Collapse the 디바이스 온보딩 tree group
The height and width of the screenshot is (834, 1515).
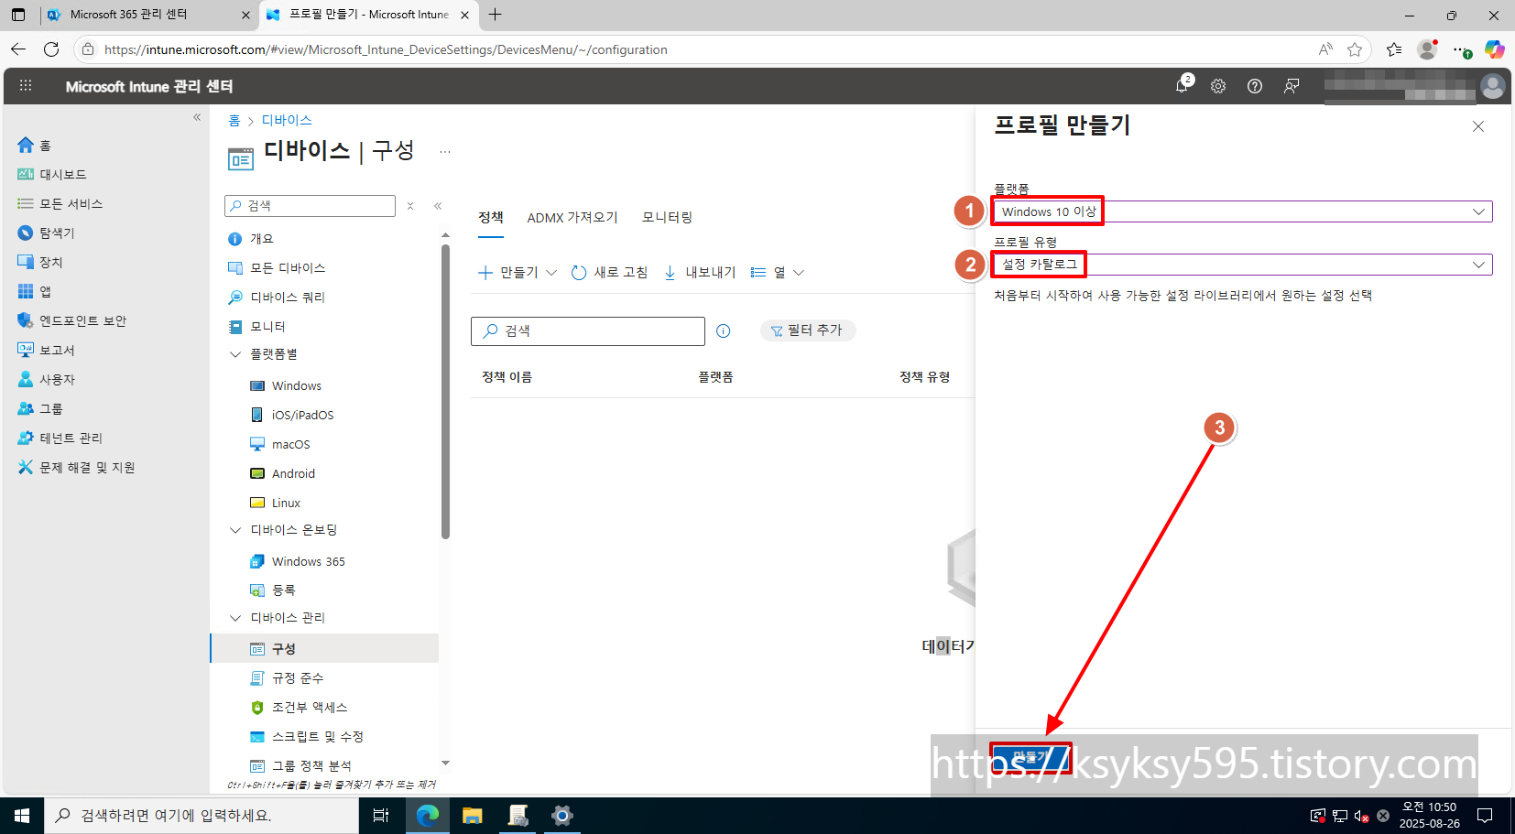tap(235, 530)
